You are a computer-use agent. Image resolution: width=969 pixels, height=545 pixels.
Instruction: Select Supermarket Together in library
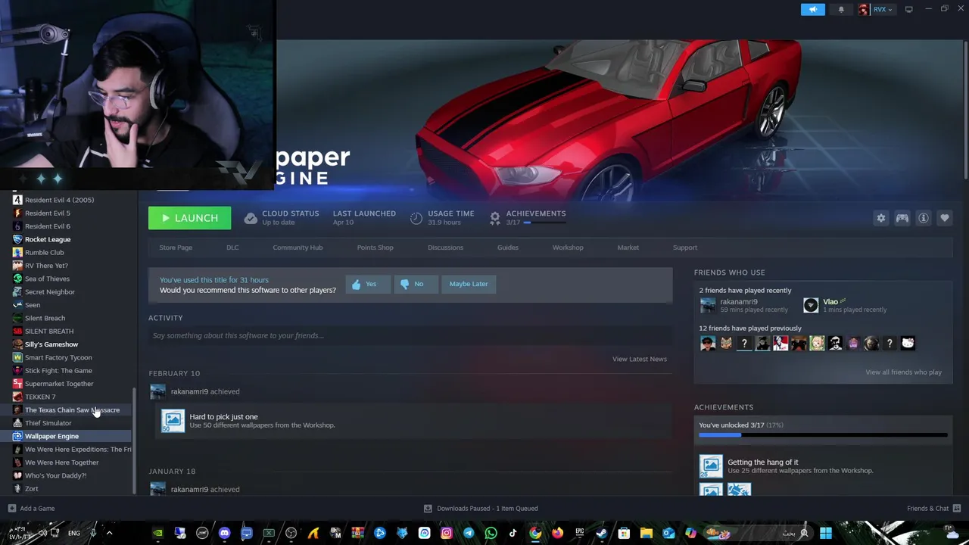(x=59, y=384)
